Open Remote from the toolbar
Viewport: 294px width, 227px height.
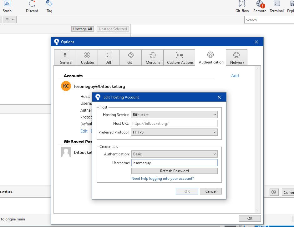pyautogui.click(x=260, y=7)
